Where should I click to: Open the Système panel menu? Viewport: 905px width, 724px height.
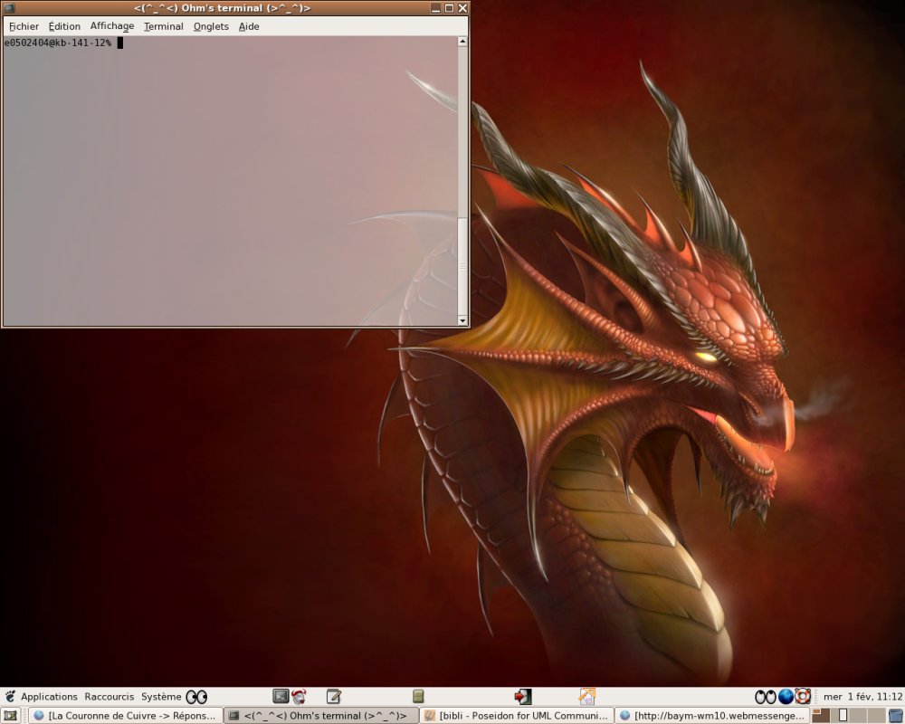[161, 697]
